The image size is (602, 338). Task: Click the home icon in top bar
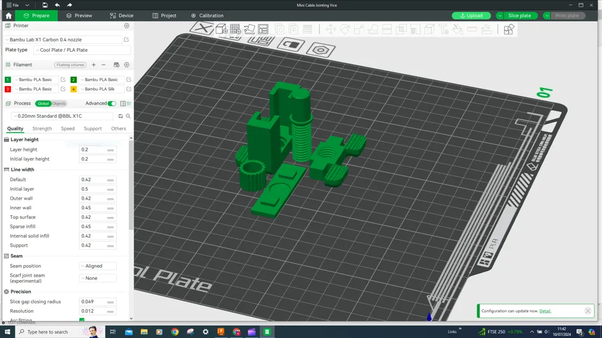pyautogui.click(x=8, y=16)
